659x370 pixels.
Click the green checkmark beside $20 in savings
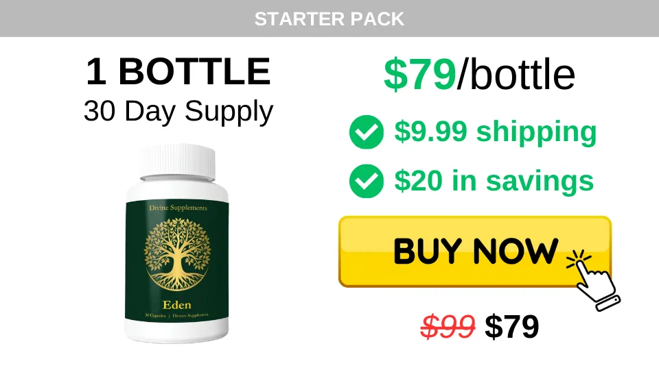click(x=367, y=181)
